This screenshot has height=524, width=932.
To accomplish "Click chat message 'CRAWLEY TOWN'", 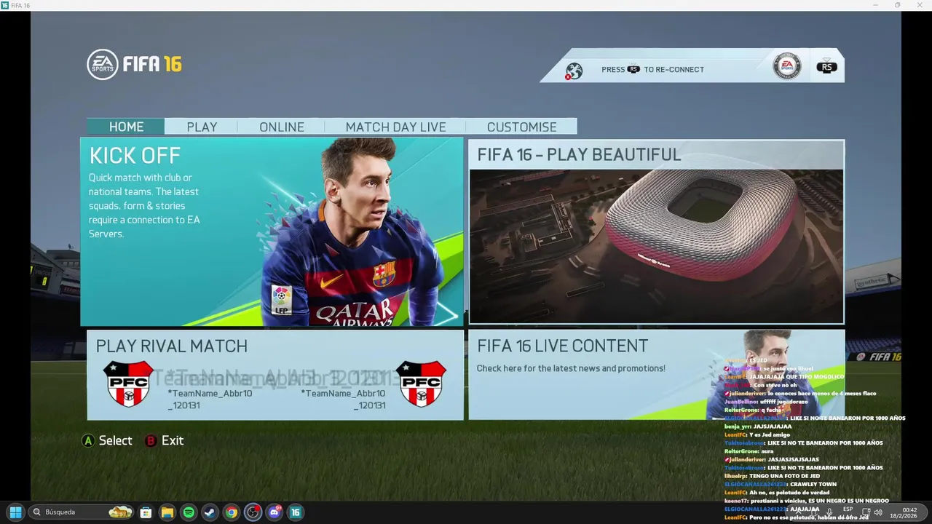I will coord(813,484).
